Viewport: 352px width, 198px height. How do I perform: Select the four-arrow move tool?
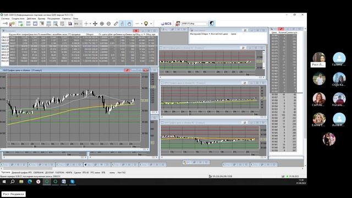[95, 24]
